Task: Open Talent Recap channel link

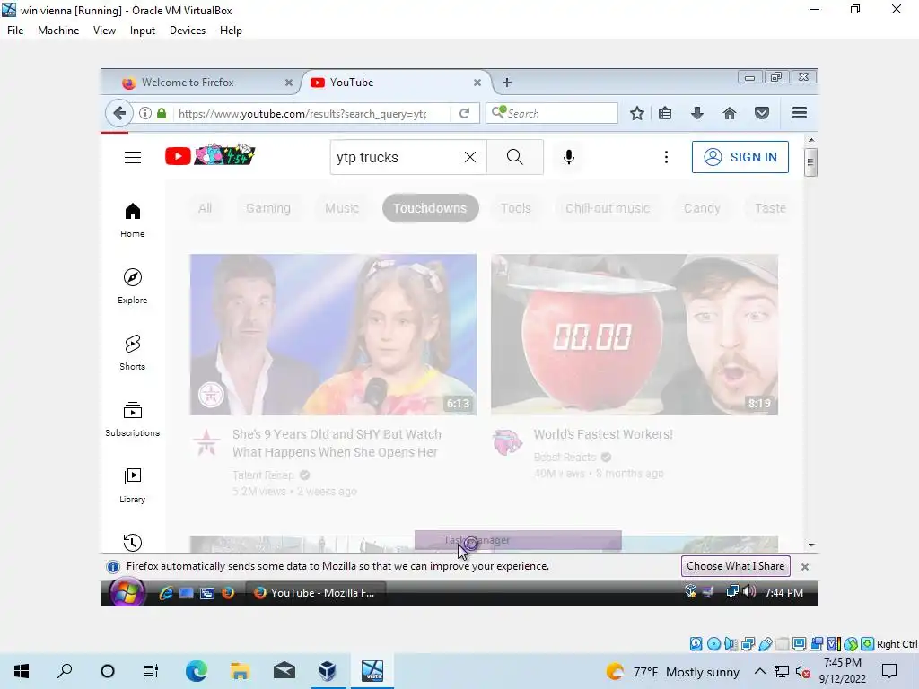Action: (x=263, y=475)
